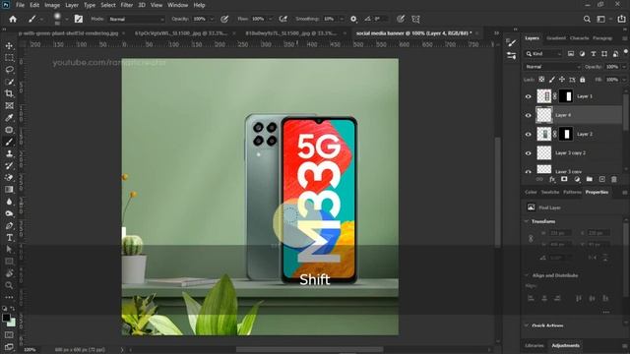Switch to the Libraries tab

[x=535, y=345]
